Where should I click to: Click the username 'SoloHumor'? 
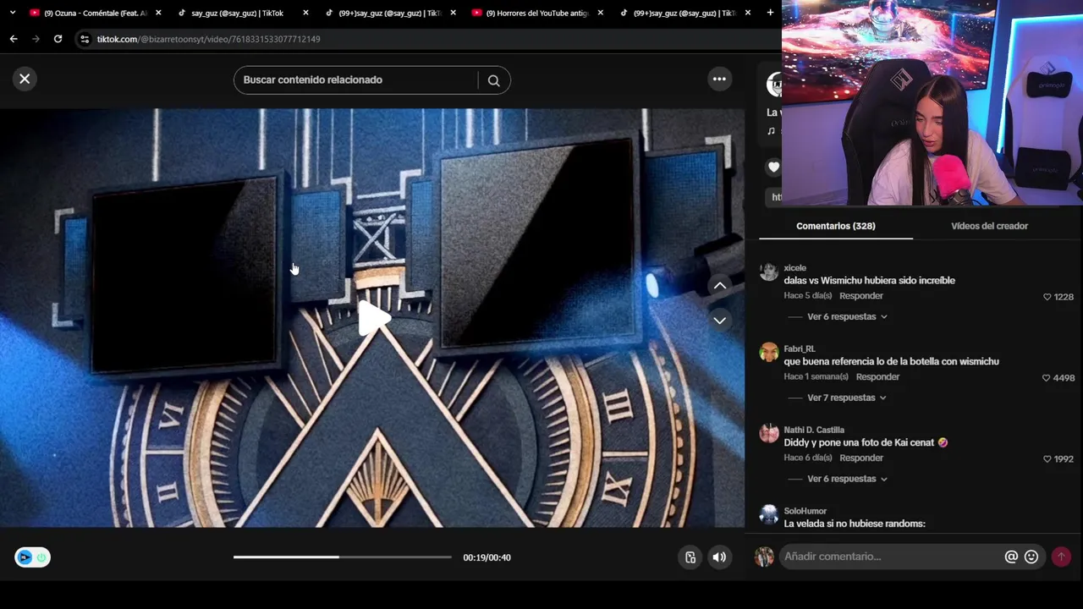point(805,512)
